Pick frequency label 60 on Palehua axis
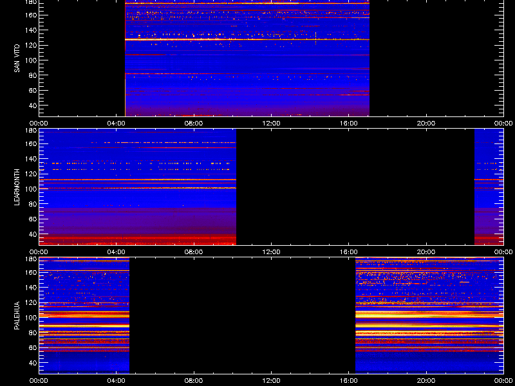 coord(32,348)
